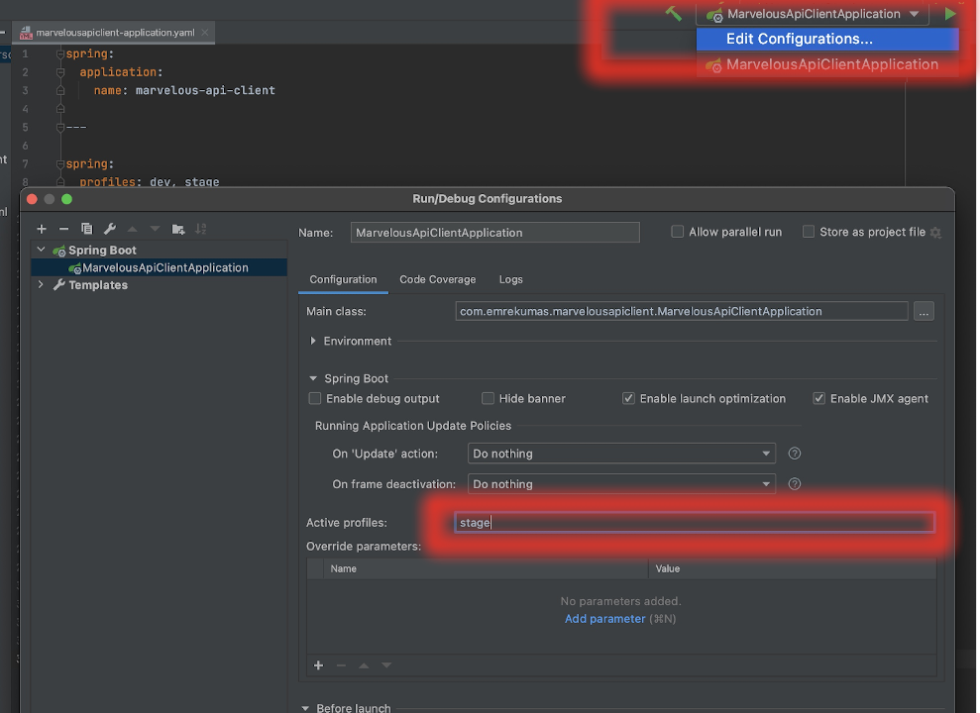Expand the Templates tree node

click(40, 284)
